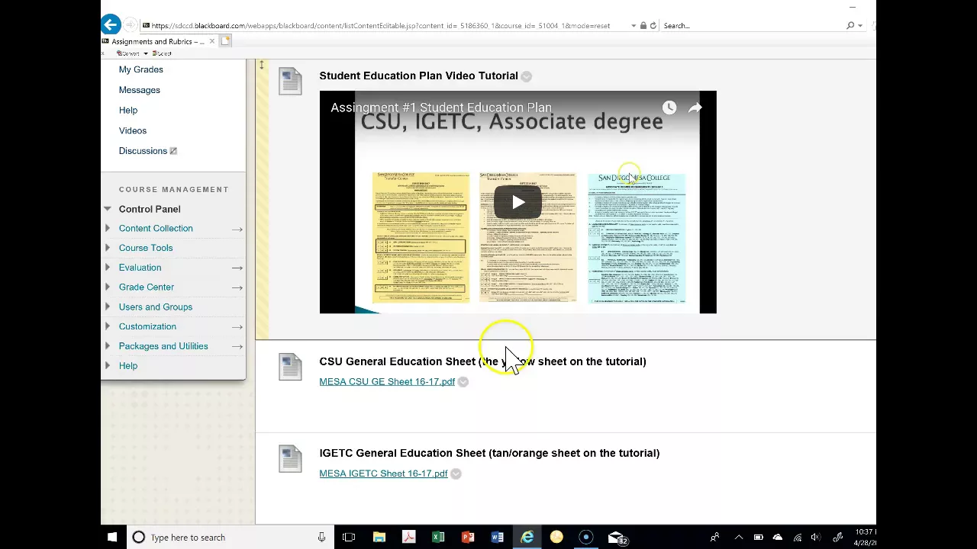
Task: Click the arrow beside Customization
Action: (x=237, y=327)
